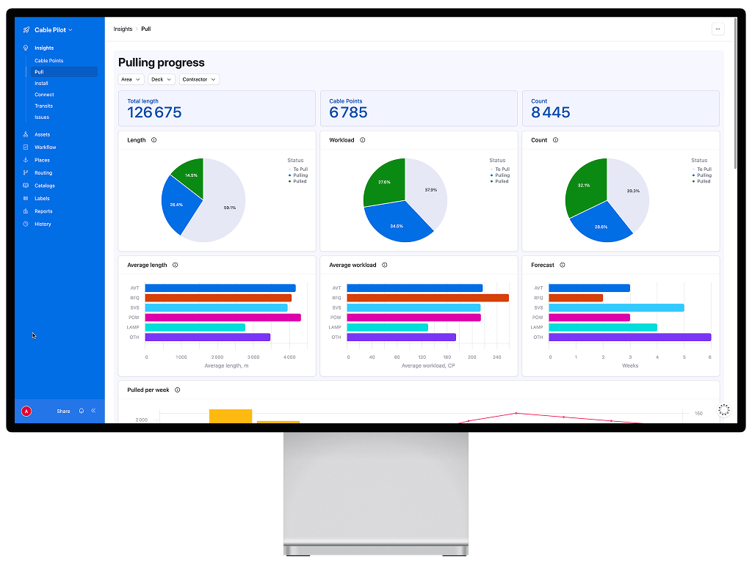Click the Share button

pyautogui.click(x=63, y=411)
